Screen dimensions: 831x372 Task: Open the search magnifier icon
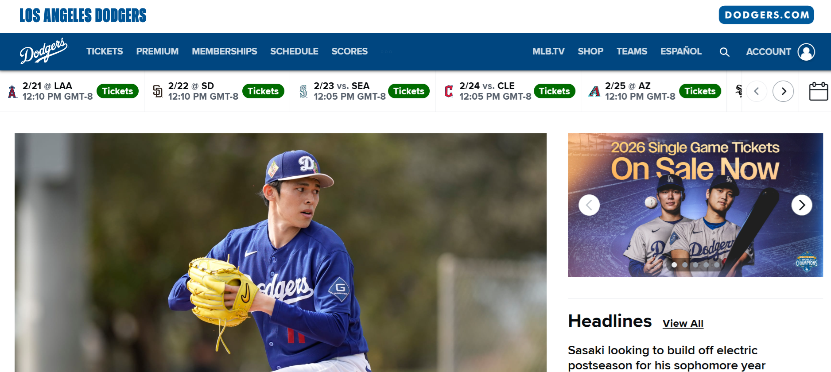coord(724,52)
